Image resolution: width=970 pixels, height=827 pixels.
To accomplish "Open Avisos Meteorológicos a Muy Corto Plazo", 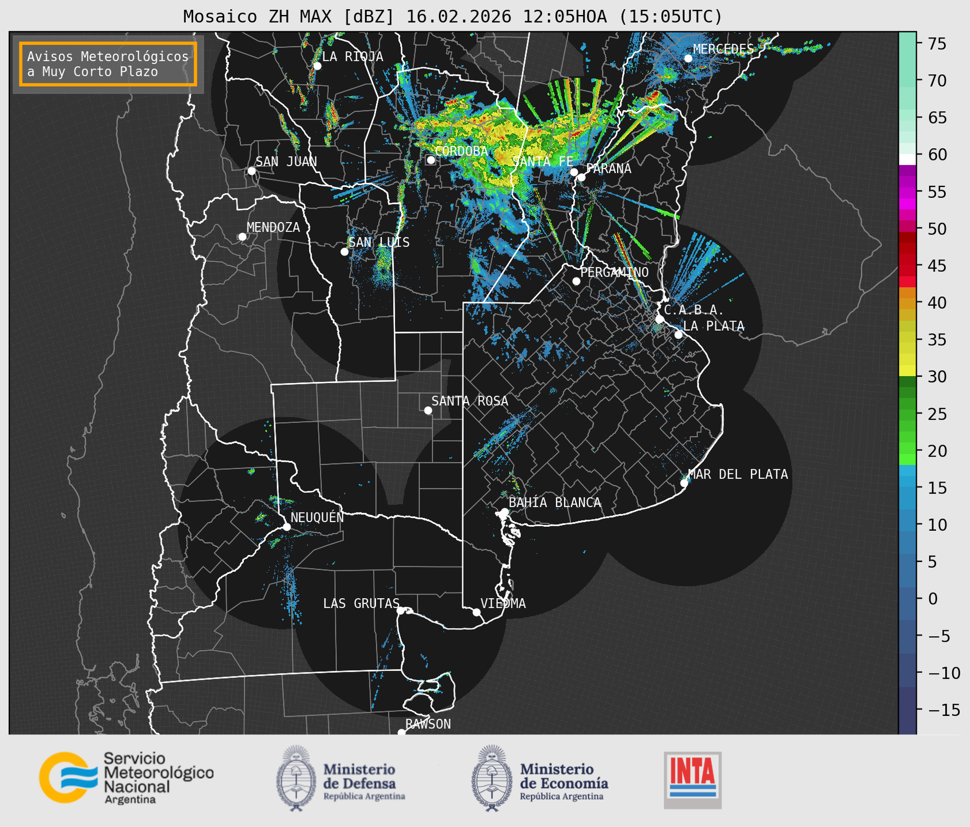I will 108,64.
